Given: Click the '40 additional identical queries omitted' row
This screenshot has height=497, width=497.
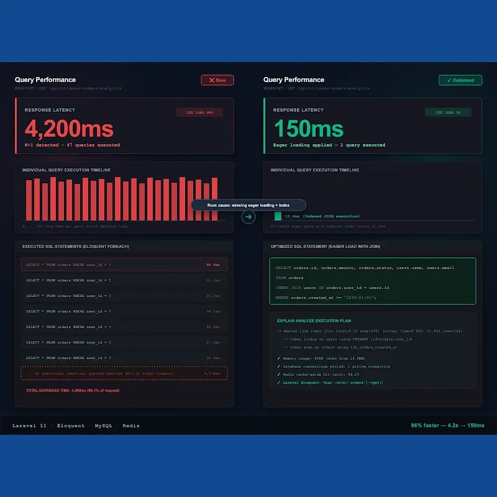Looking at the screenshot, I should (x=124, y=373).
